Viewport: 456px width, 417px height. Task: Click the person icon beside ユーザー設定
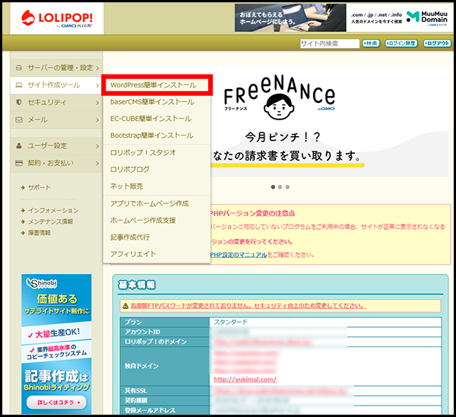[18, 145]
